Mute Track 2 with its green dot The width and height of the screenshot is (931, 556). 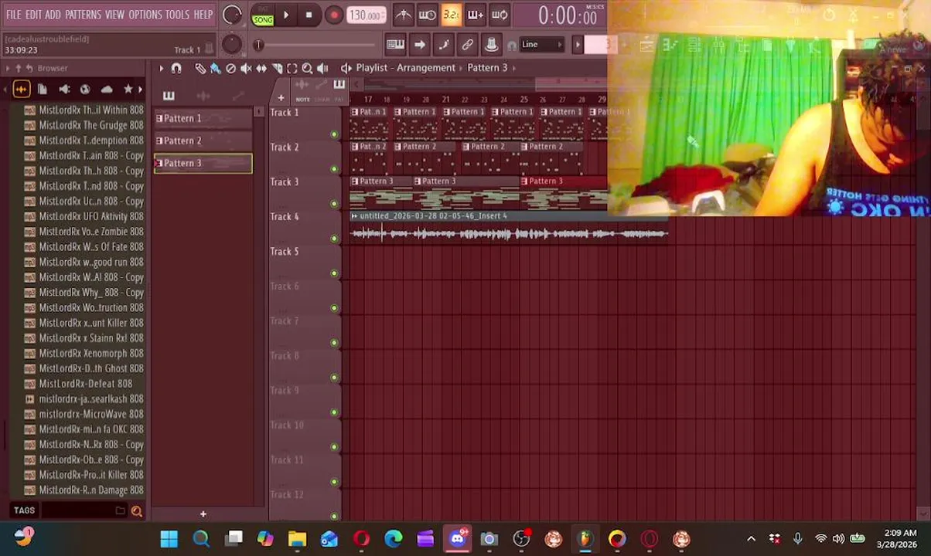pyautogui.click(x=334, y=169)
